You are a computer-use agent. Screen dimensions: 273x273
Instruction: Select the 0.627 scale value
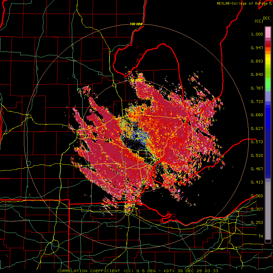click(257, 129)
